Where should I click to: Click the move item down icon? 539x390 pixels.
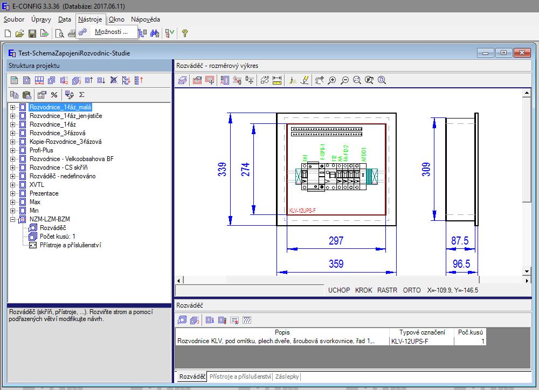101,80
